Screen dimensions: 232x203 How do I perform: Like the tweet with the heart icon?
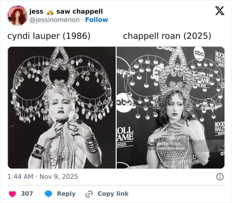pos(12,194)
